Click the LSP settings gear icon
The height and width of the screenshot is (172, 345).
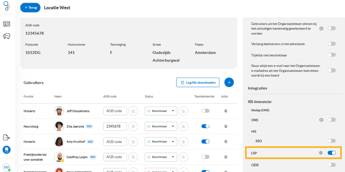pyautogui.click(x=321, y=153)
